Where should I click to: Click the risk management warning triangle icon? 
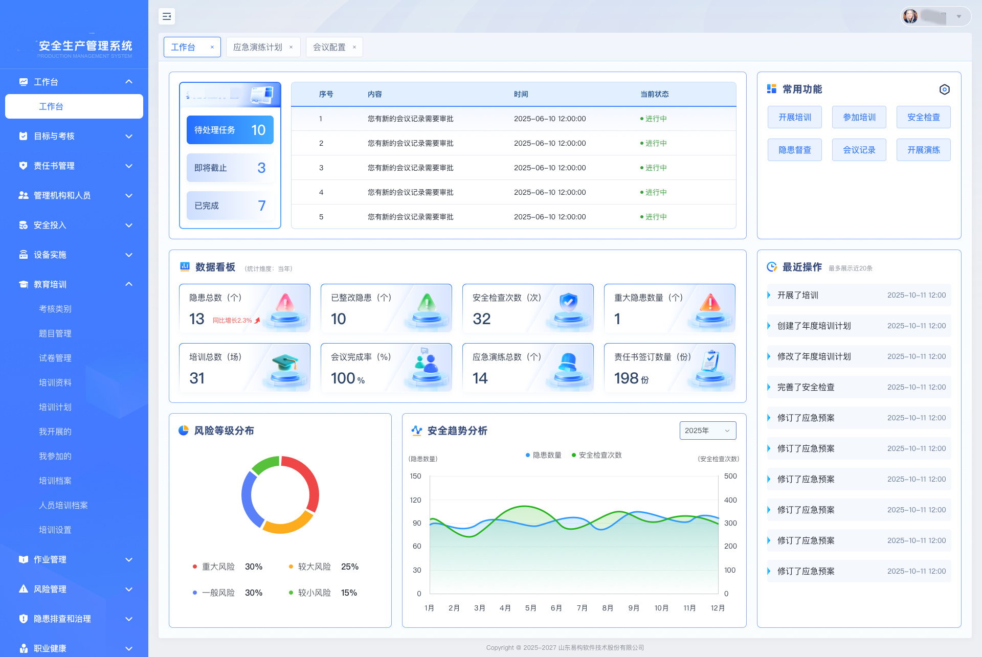[23, 589]
